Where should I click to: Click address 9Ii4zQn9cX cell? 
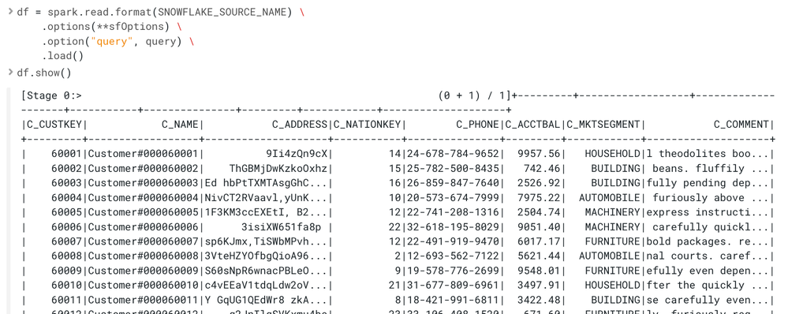pyautogui.click(x=297, y=154)
